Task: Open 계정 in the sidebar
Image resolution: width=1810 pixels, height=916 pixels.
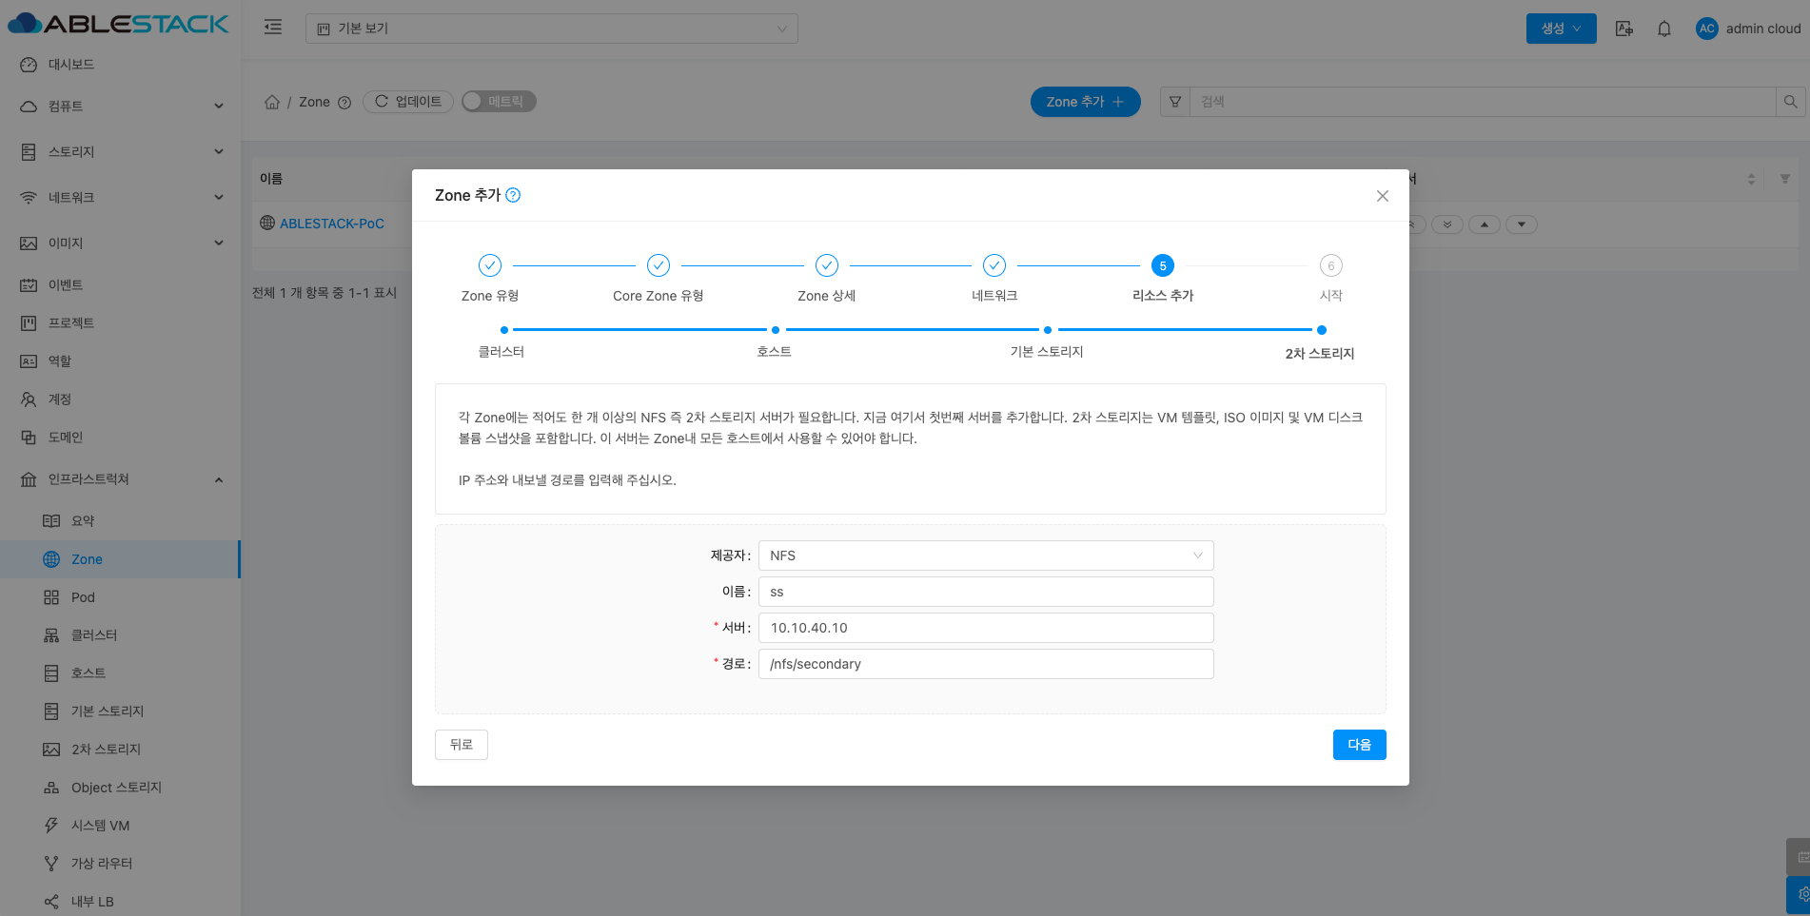Action: point(120,400)
